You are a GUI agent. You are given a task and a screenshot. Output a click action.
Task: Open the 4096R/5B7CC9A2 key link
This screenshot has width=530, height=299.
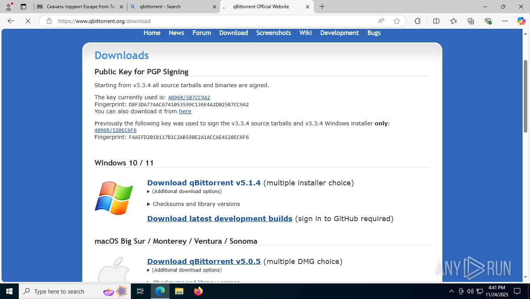click(189, 97)
